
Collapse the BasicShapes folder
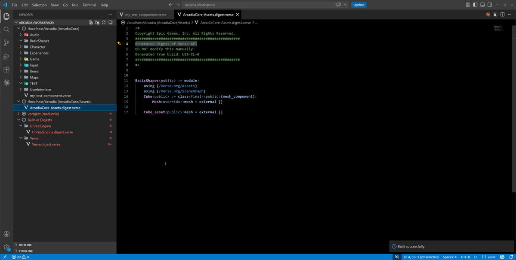[21, 41]
